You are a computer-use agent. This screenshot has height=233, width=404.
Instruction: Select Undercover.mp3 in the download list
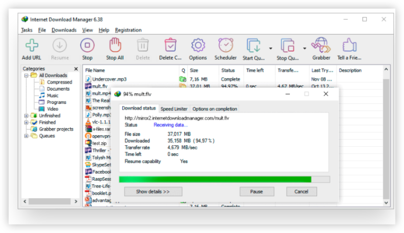[109, 79]
